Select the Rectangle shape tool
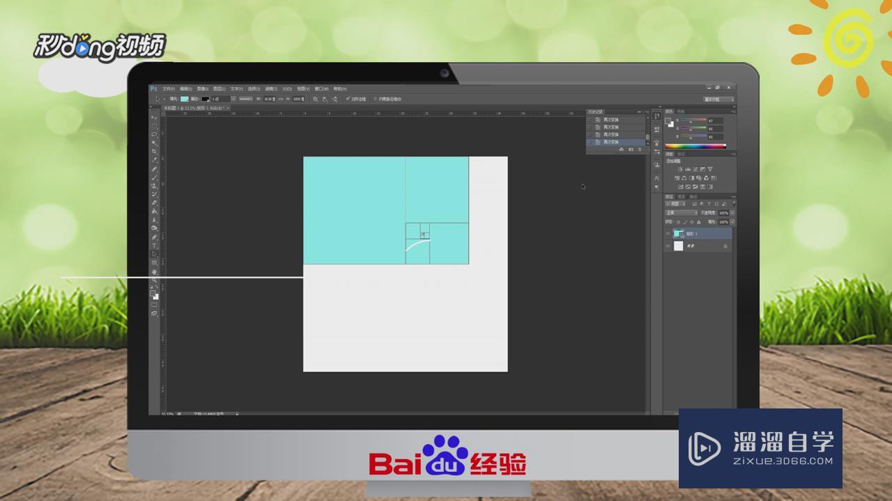This screenshot has width=892, height=501. (154, 262)
